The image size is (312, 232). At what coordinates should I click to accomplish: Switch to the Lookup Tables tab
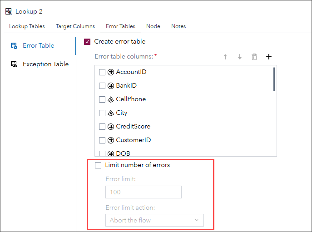[27, 26]
